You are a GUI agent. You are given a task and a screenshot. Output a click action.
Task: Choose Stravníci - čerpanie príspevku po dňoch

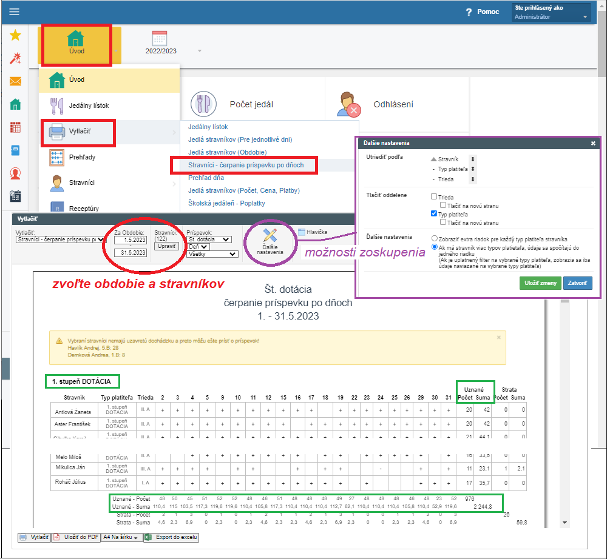click(246, 165)
